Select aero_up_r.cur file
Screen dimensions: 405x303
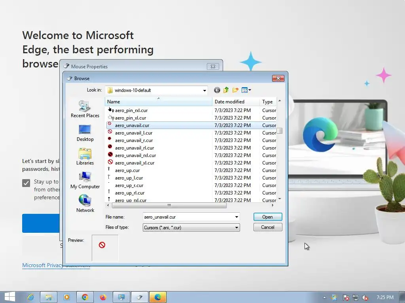tap(191, 185)
